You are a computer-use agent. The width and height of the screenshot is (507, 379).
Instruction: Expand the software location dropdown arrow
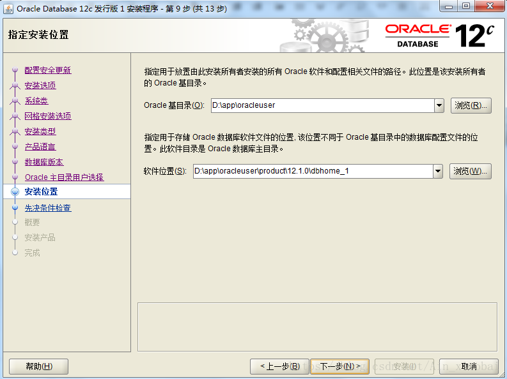(x=438, y=171)
